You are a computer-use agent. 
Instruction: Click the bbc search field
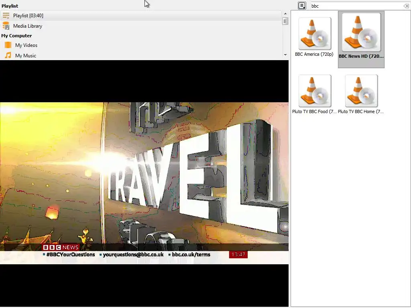pyautogui.click(x=357, y=6)
